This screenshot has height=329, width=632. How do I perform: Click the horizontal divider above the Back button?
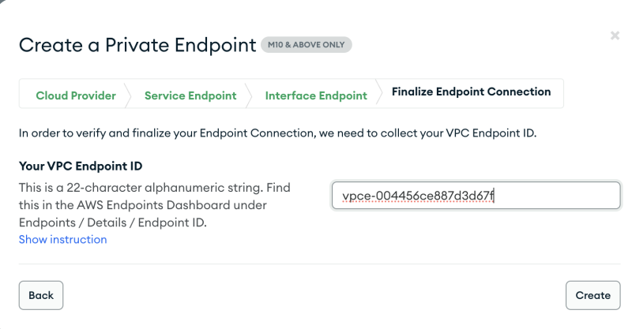coord(316,264)
